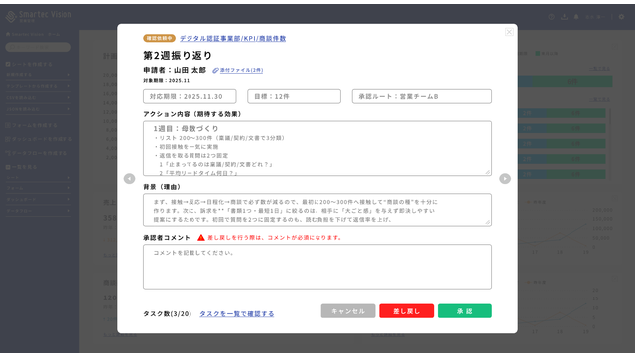The width and height of the screenshot is (635, 357).
Task: Close the 第2週振り返り approval dialog
Action: tap(509, 32)
